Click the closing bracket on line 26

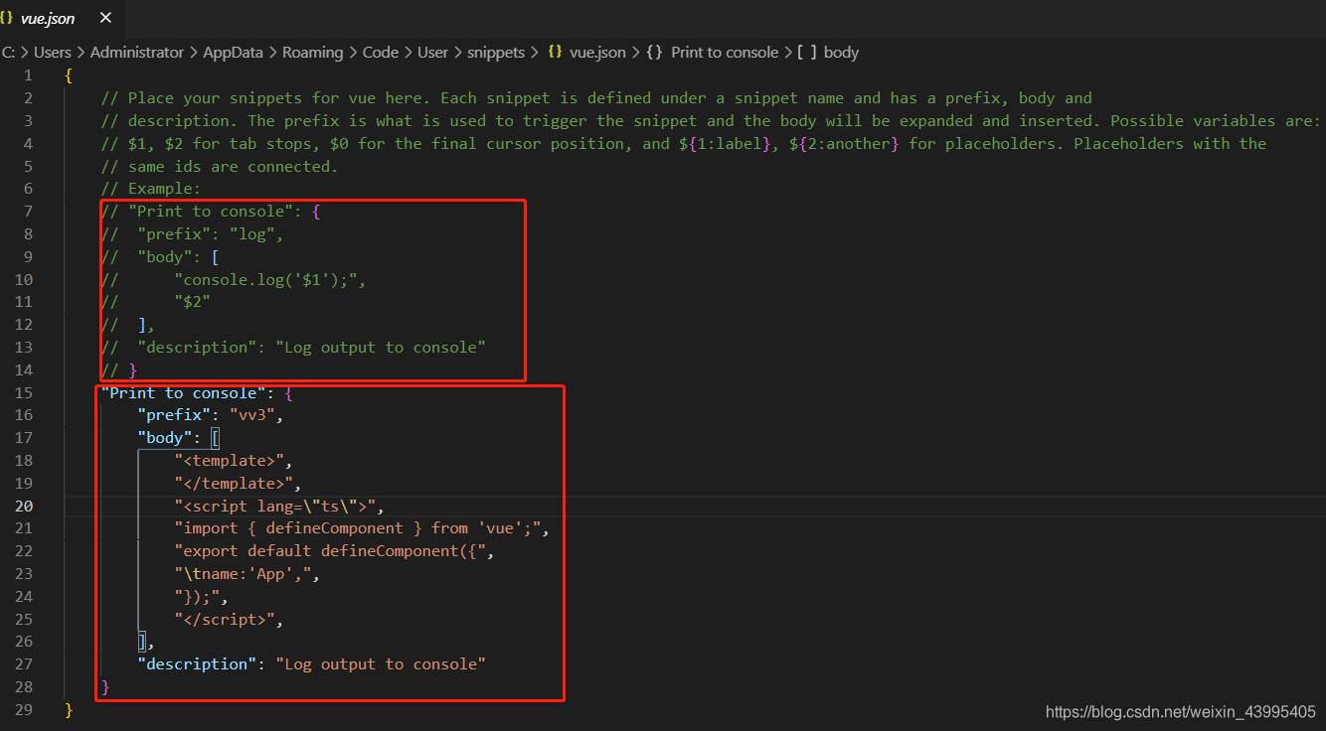(142, 642)
